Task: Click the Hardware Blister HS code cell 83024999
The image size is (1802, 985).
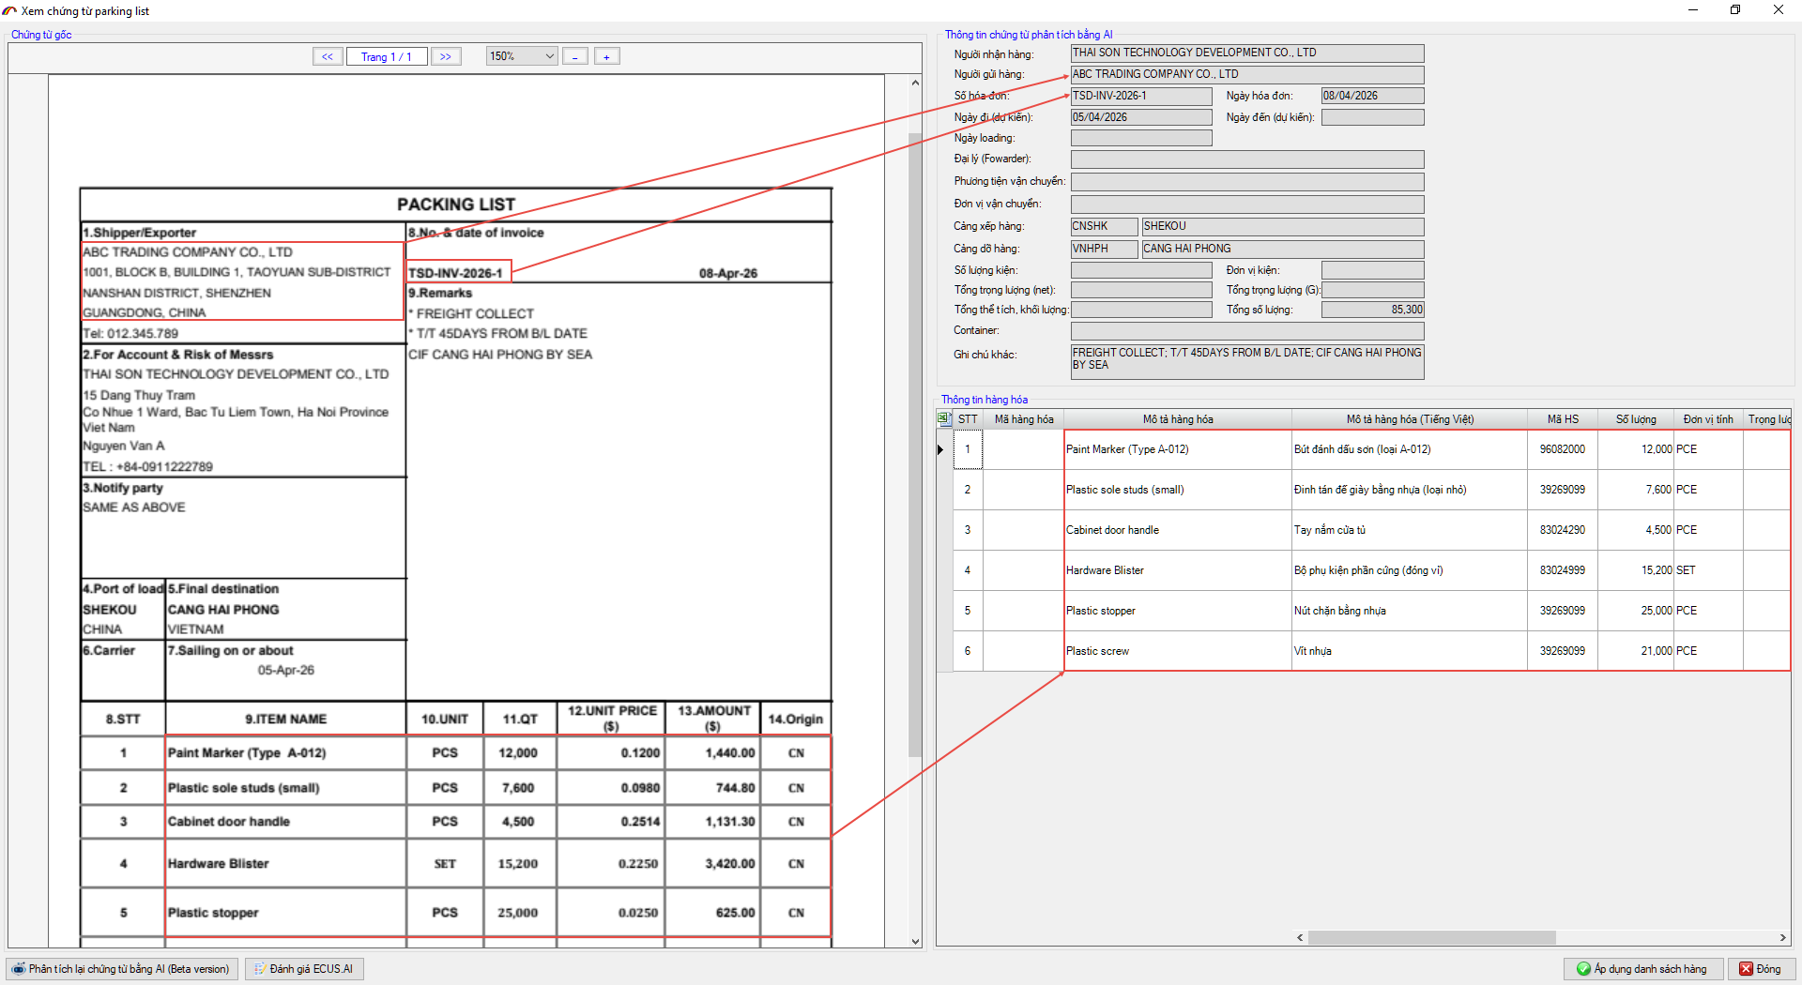Action: tap(1562, 570)
